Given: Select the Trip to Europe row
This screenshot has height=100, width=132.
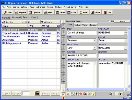Looking at the screenshot, I should (31, 33).
